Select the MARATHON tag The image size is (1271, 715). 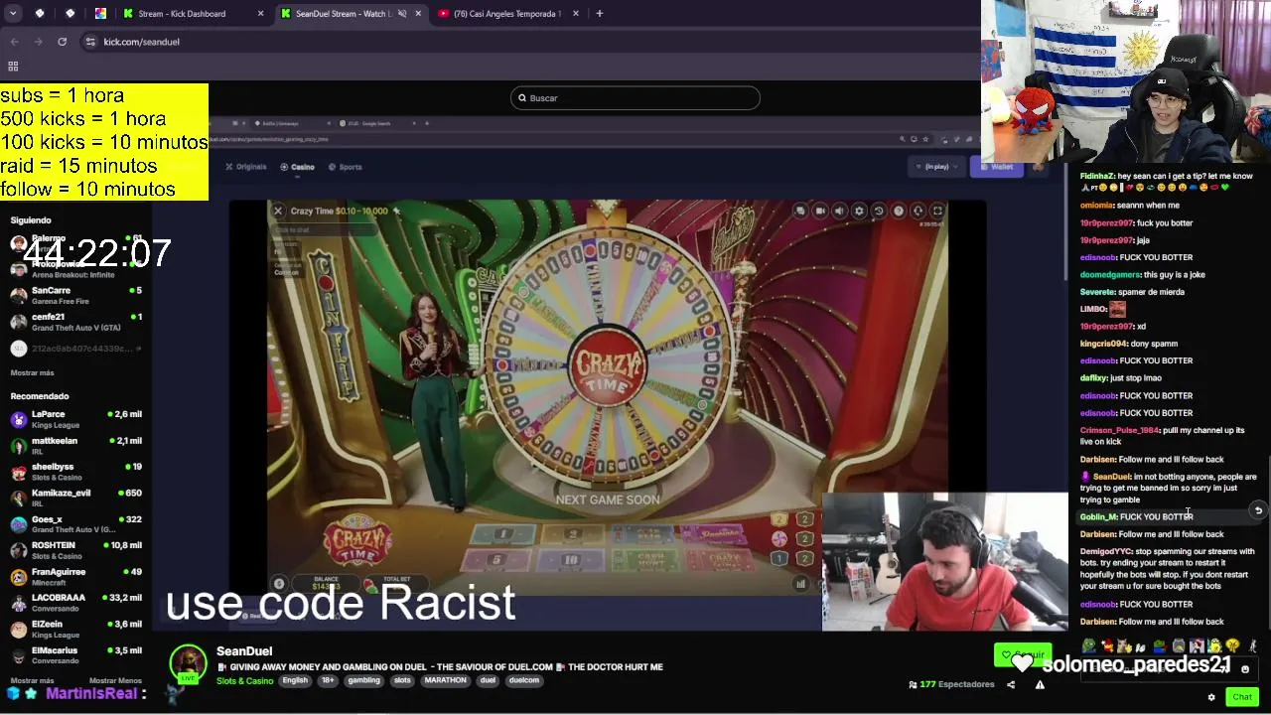coord(445,681)
